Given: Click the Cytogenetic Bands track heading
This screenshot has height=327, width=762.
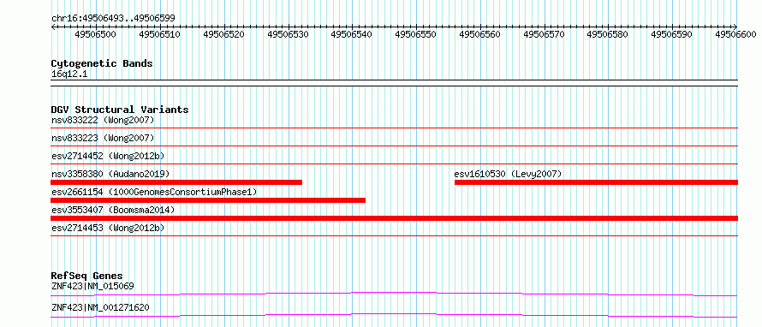Looking at the screenshot, I should [x=102, y=63].
